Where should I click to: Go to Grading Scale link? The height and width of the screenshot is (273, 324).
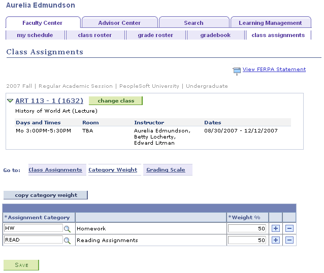[x=166, y=170]
